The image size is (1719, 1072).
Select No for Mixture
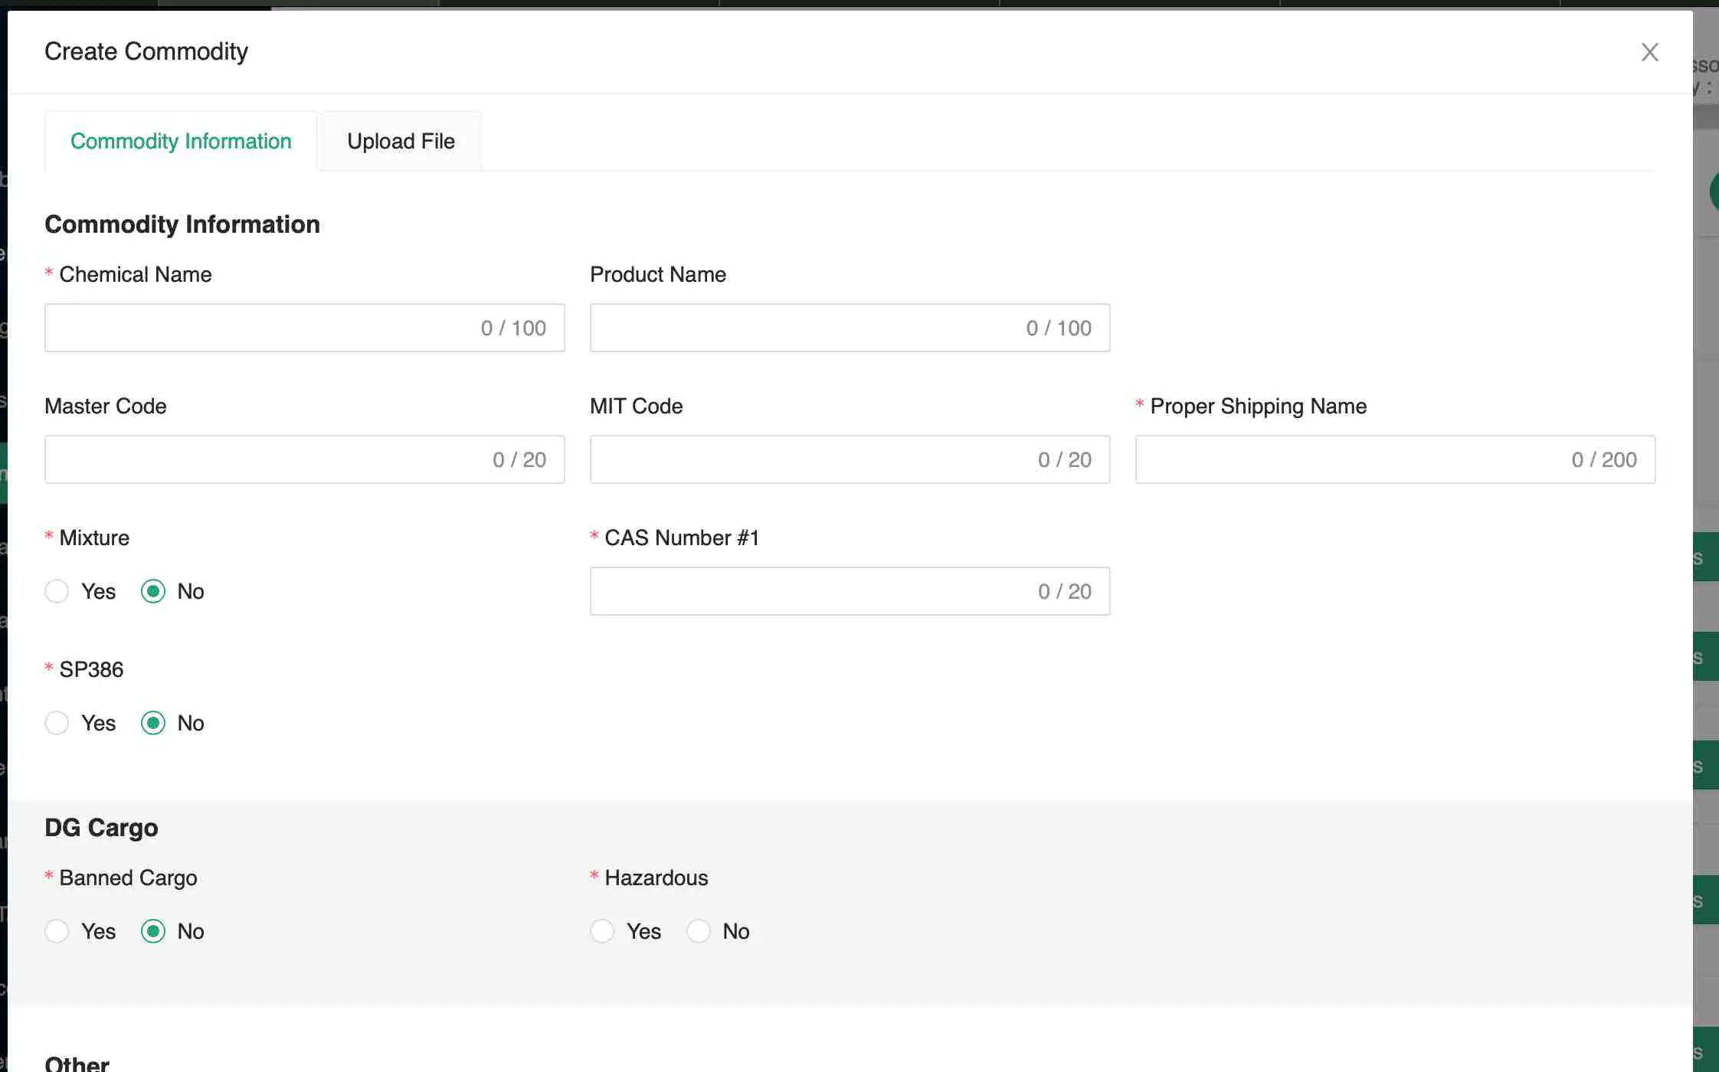[x=154, y=591]
